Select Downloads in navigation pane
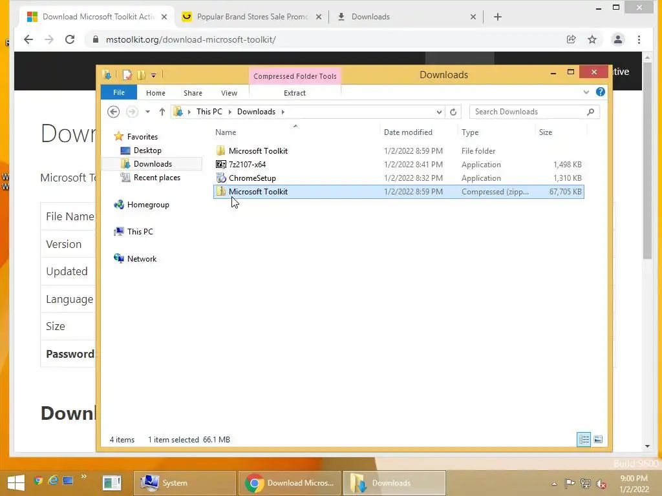Image resolution: width=662 pixels, height=496 pixels. click(x=153, y=163)
